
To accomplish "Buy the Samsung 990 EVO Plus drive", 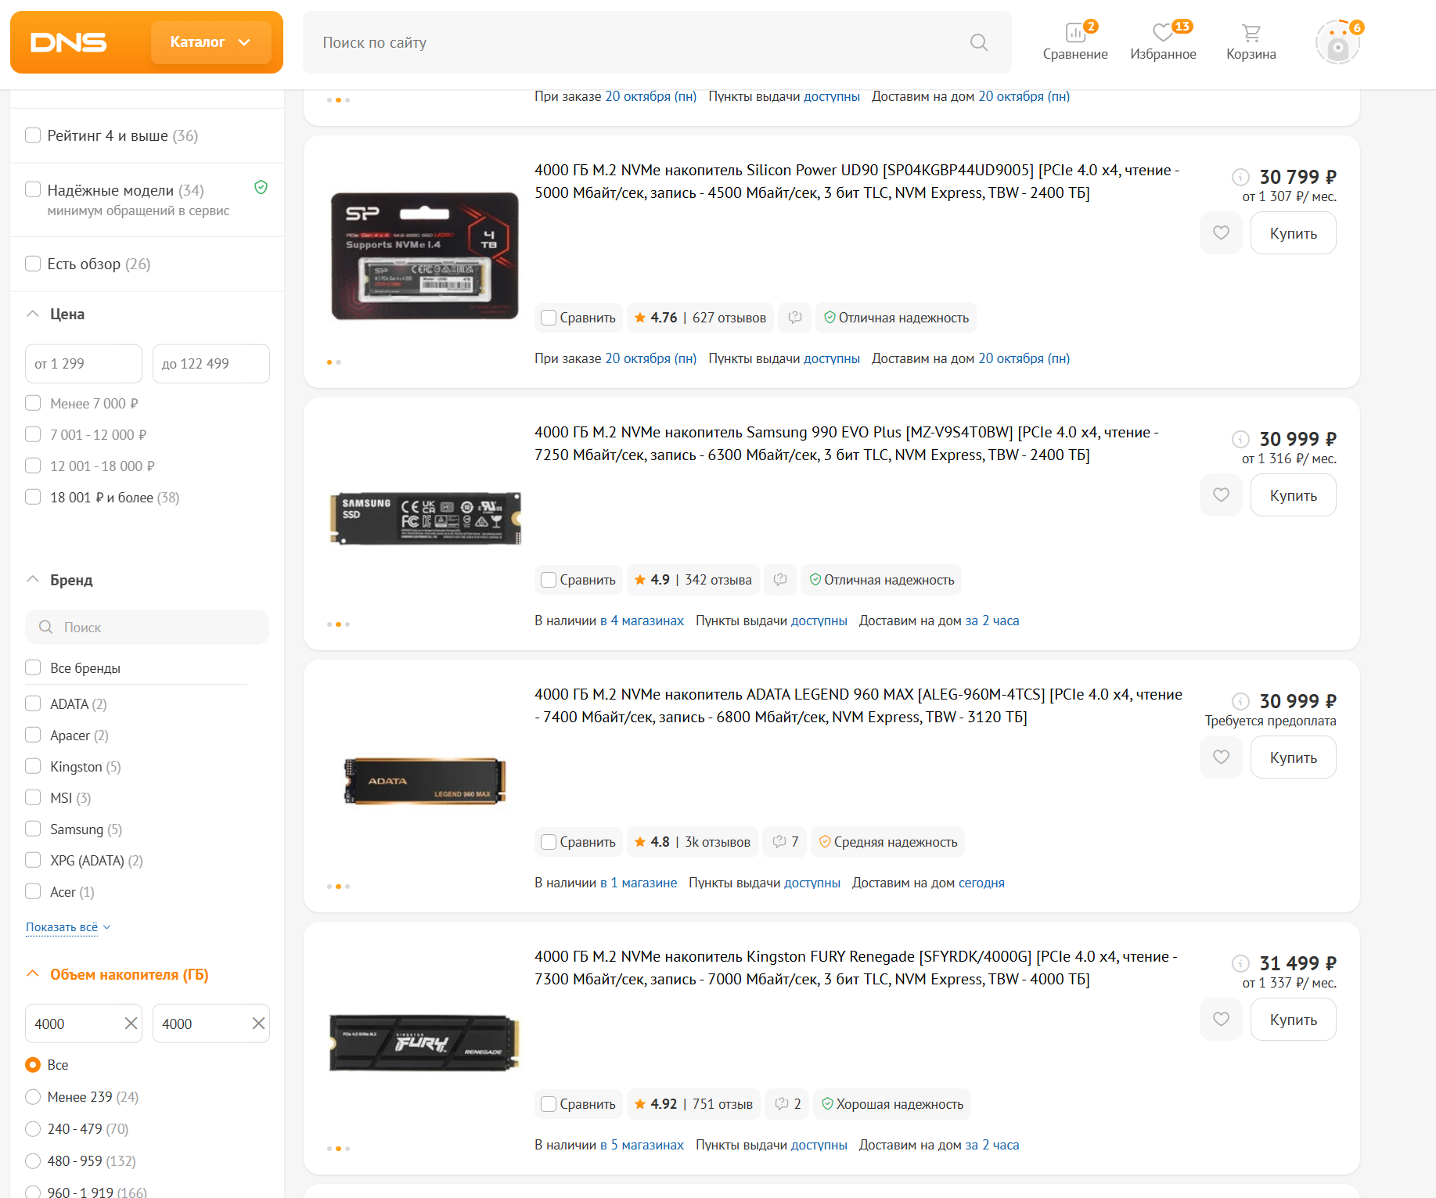I will (x=1293, y=495).
